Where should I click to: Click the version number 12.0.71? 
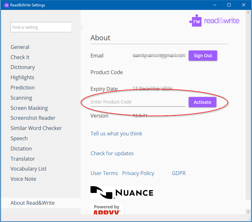point(140,116)
